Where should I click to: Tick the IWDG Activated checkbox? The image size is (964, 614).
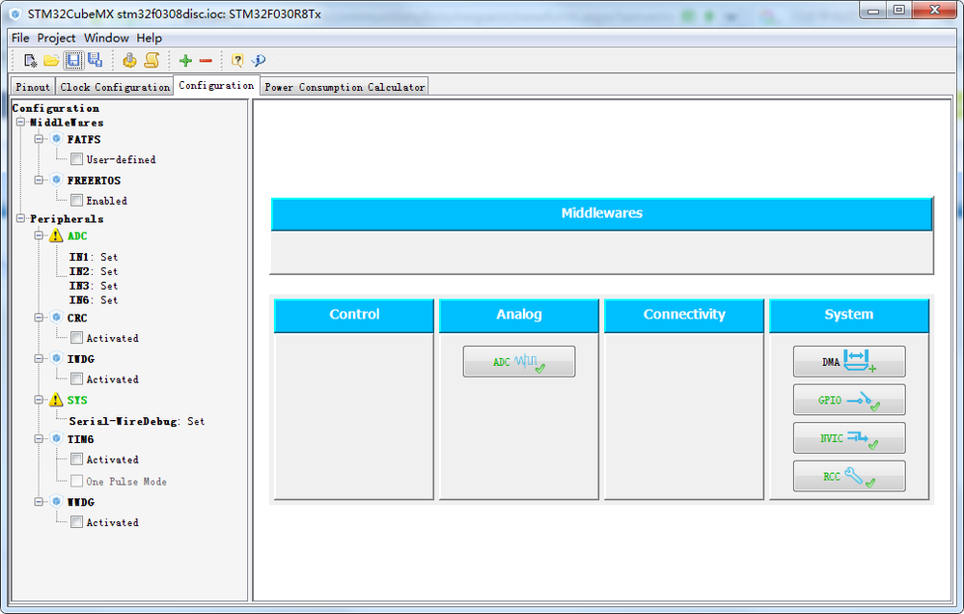pyautogui.click(x=77, y=379)
